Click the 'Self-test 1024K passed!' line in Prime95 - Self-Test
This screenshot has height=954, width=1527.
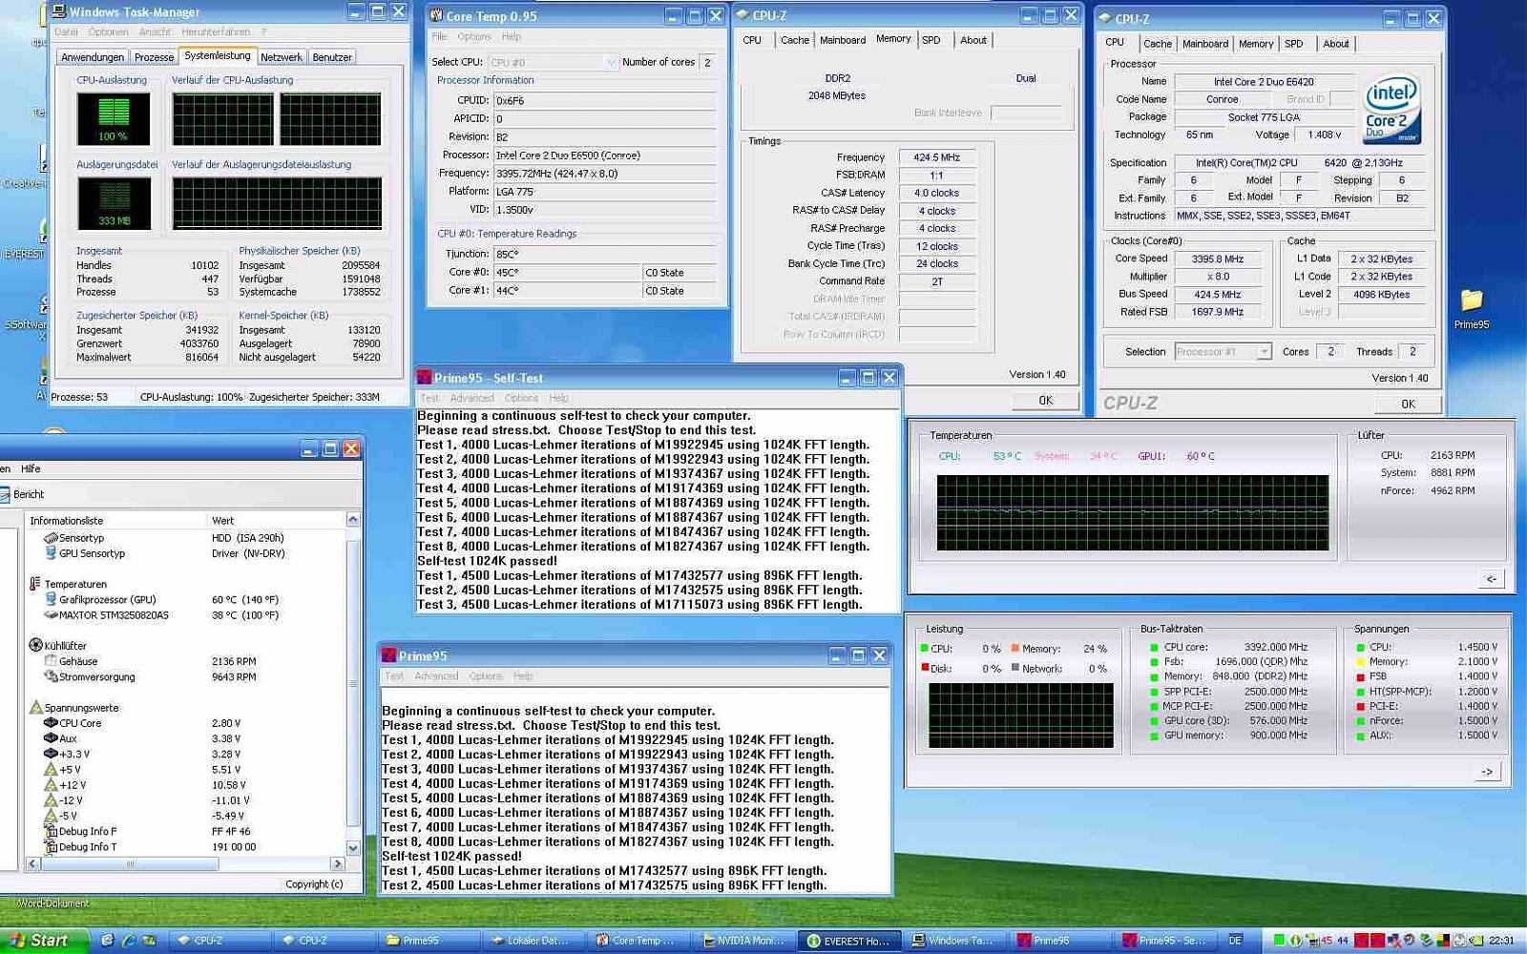pyautogui.click(x=487, y=561)
